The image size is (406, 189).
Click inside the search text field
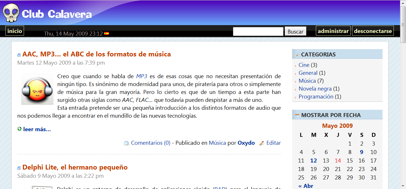tap(258, 32)
